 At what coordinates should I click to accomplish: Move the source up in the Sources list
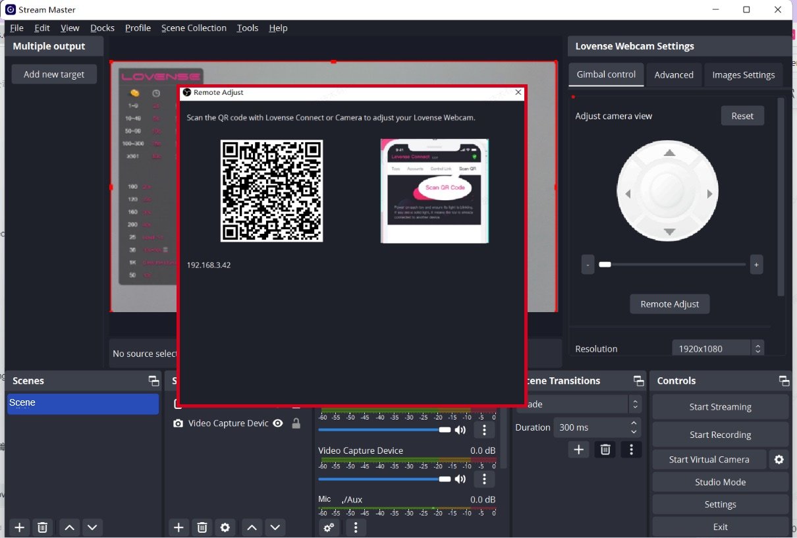click(252, 527)
